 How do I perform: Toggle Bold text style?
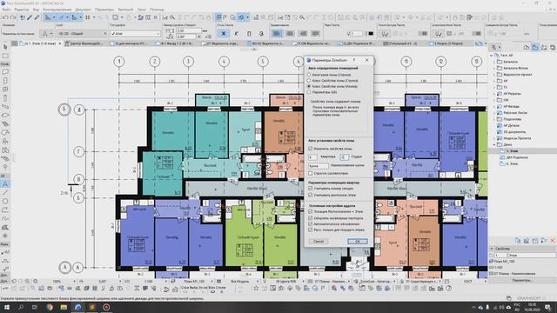point(224,33)
